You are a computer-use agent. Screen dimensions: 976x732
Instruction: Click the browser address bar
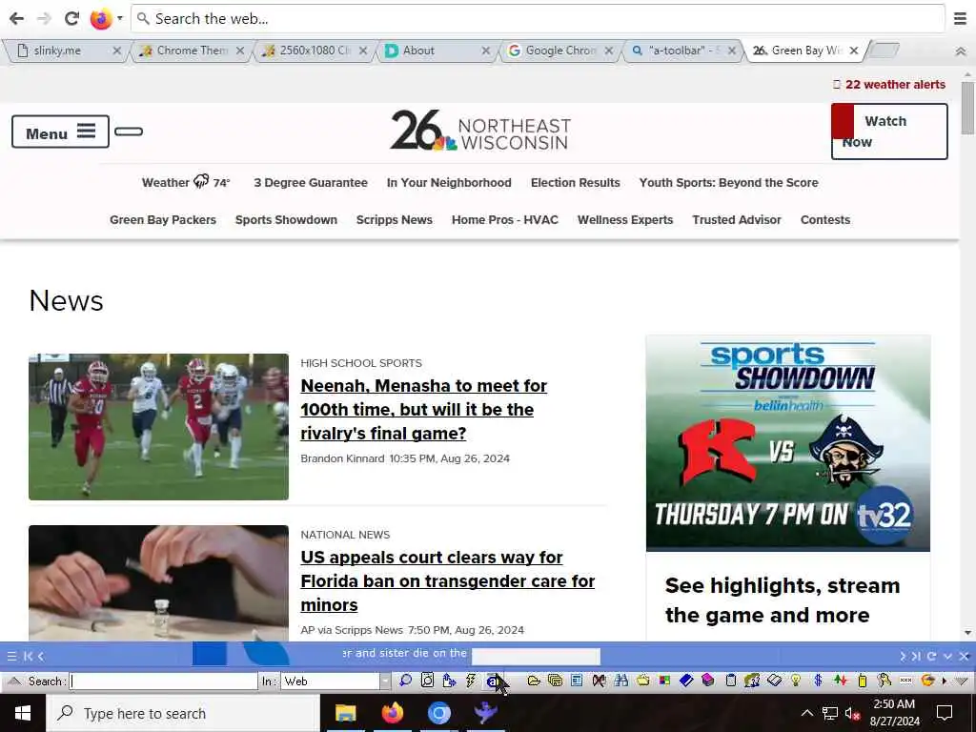pos(539,19)
